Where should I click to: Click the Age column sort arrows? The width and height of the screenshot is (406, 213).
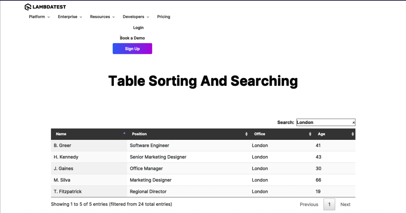click(x=352, y=134)
